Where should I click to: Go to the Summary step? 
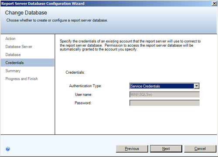point(13,71)
